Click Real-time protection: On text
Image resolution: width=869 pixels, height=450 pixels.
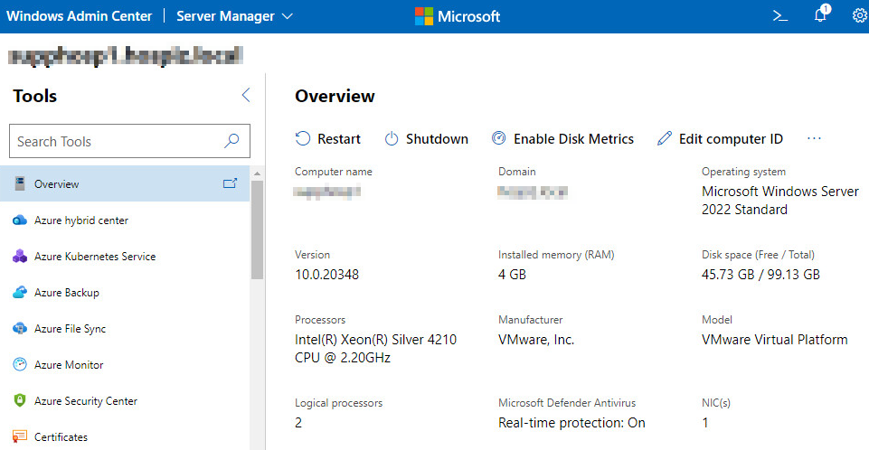click(x=571, y=423)
